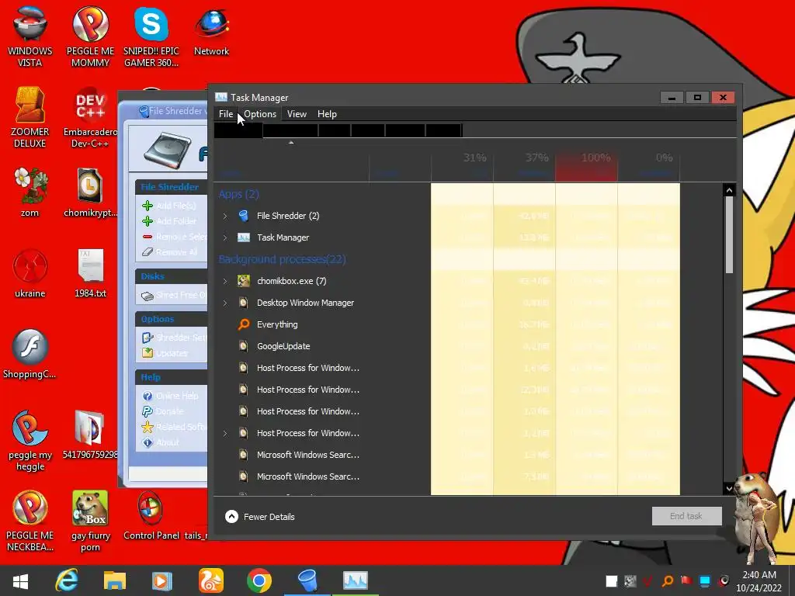Select the Task Manager process icon in list
This screenshot has height=596, width=795.
coord(244,237)
